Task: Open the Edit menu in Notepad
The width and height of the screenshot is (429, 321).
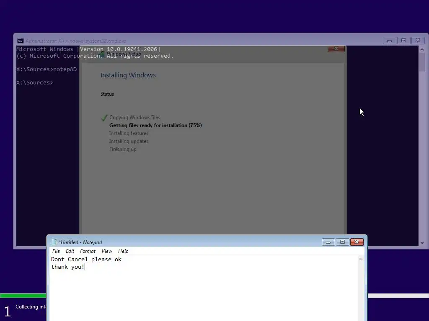Action: pyautogui.click(x=70, y=251)
